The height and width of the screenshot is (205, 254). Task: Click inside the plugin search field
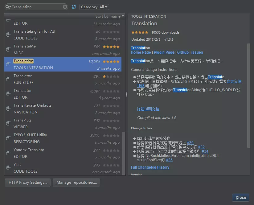[x=37, y=7]
